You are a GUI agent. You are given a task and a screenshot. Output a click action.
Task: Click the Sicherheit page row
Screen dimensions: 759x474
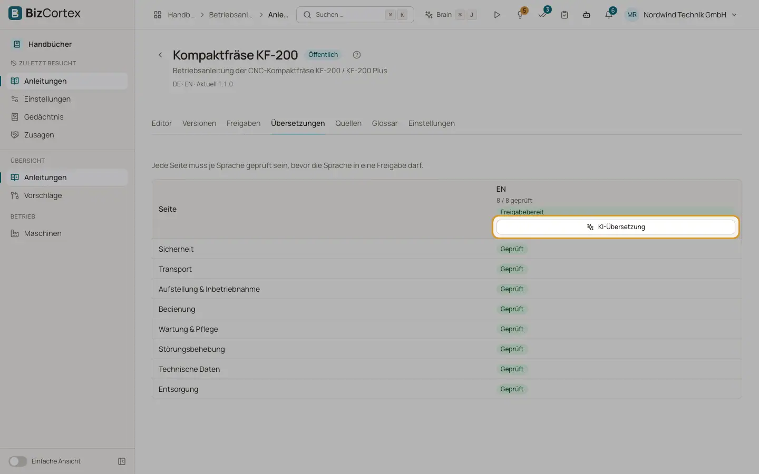[x=447, y=249]
